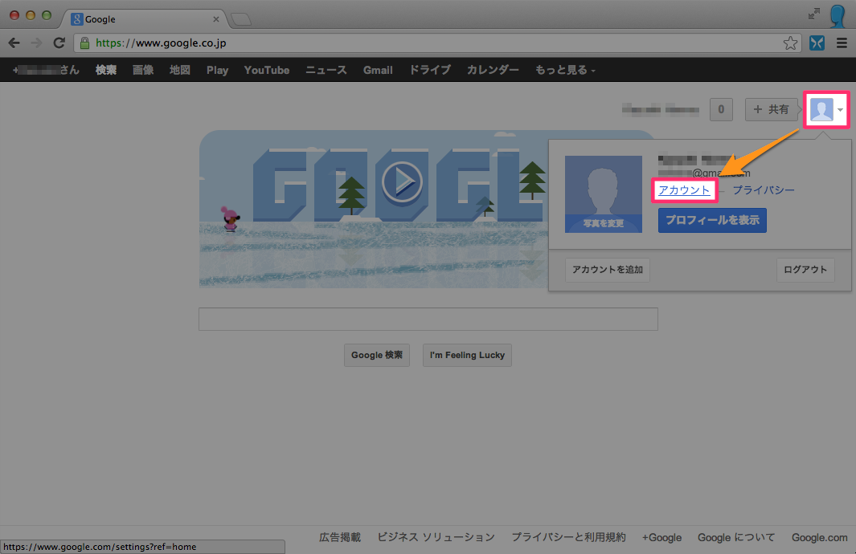856x554 pixels.
Task: Click the profile photo to change it
Action: (x=604, y=194)
